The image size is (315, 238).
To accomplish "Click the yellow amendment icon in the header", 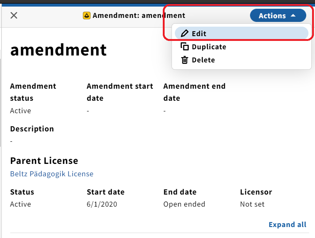I will 87,15.
